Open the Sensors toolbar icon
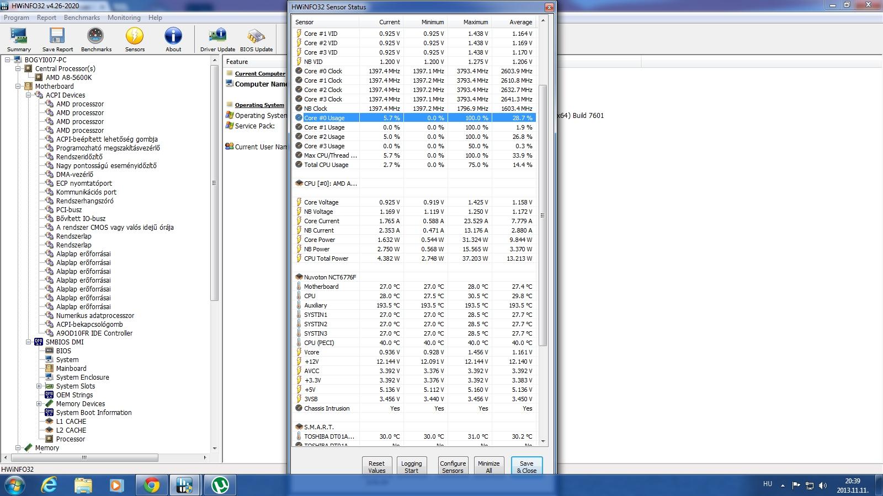This screenshot has height=496, width=883. click(135, 40)
